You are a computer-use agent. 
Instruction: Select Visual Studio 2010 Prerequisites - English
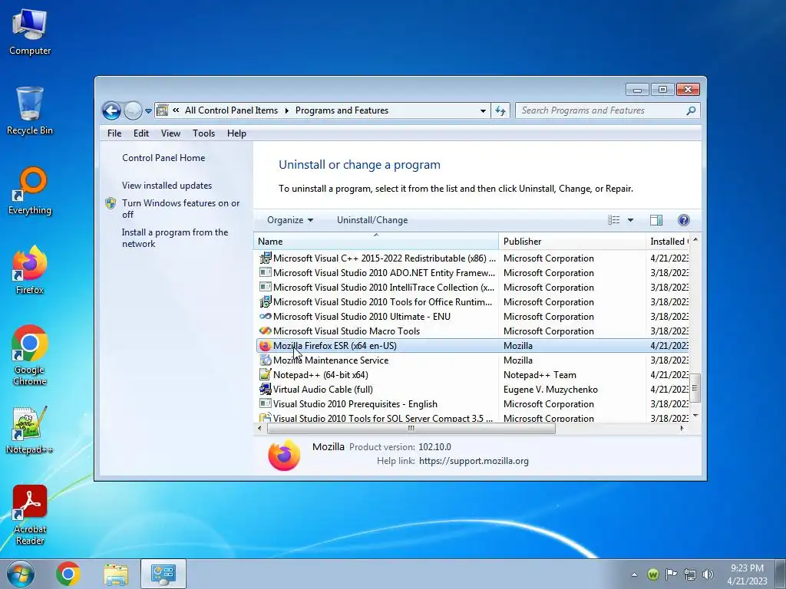[355, 403]
